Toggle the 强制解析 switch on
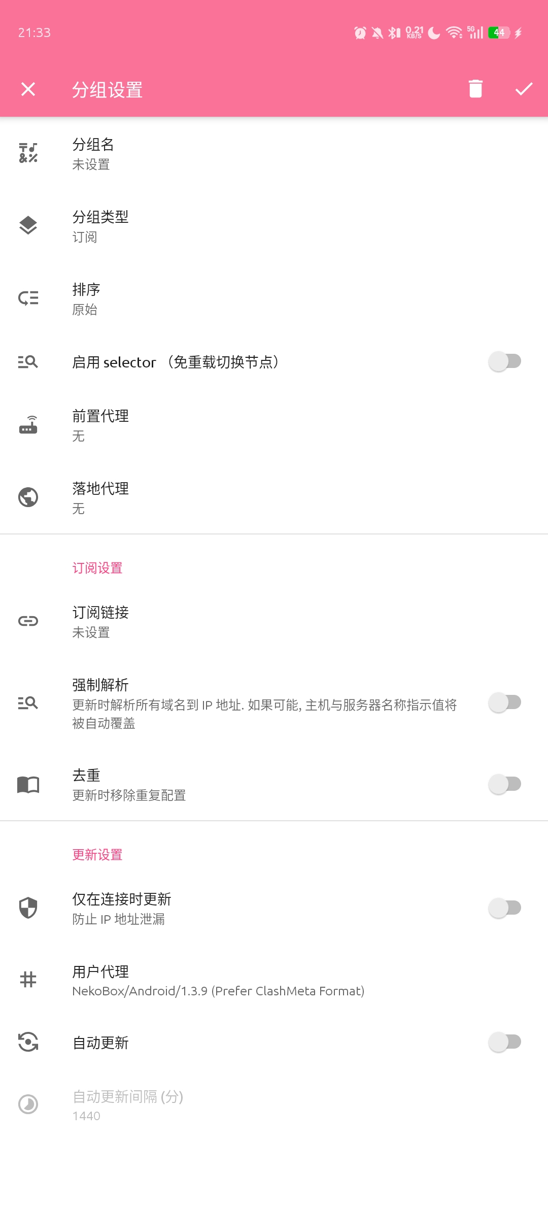The image size is (548, 1206). (505, 702)
